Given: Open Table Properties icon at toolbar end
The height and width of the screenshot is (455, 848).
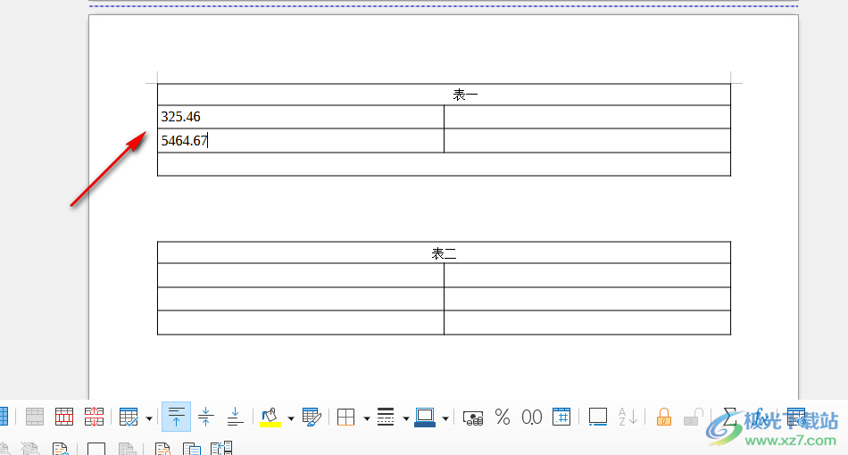Looking at the screenshot, I should [796, 418].
